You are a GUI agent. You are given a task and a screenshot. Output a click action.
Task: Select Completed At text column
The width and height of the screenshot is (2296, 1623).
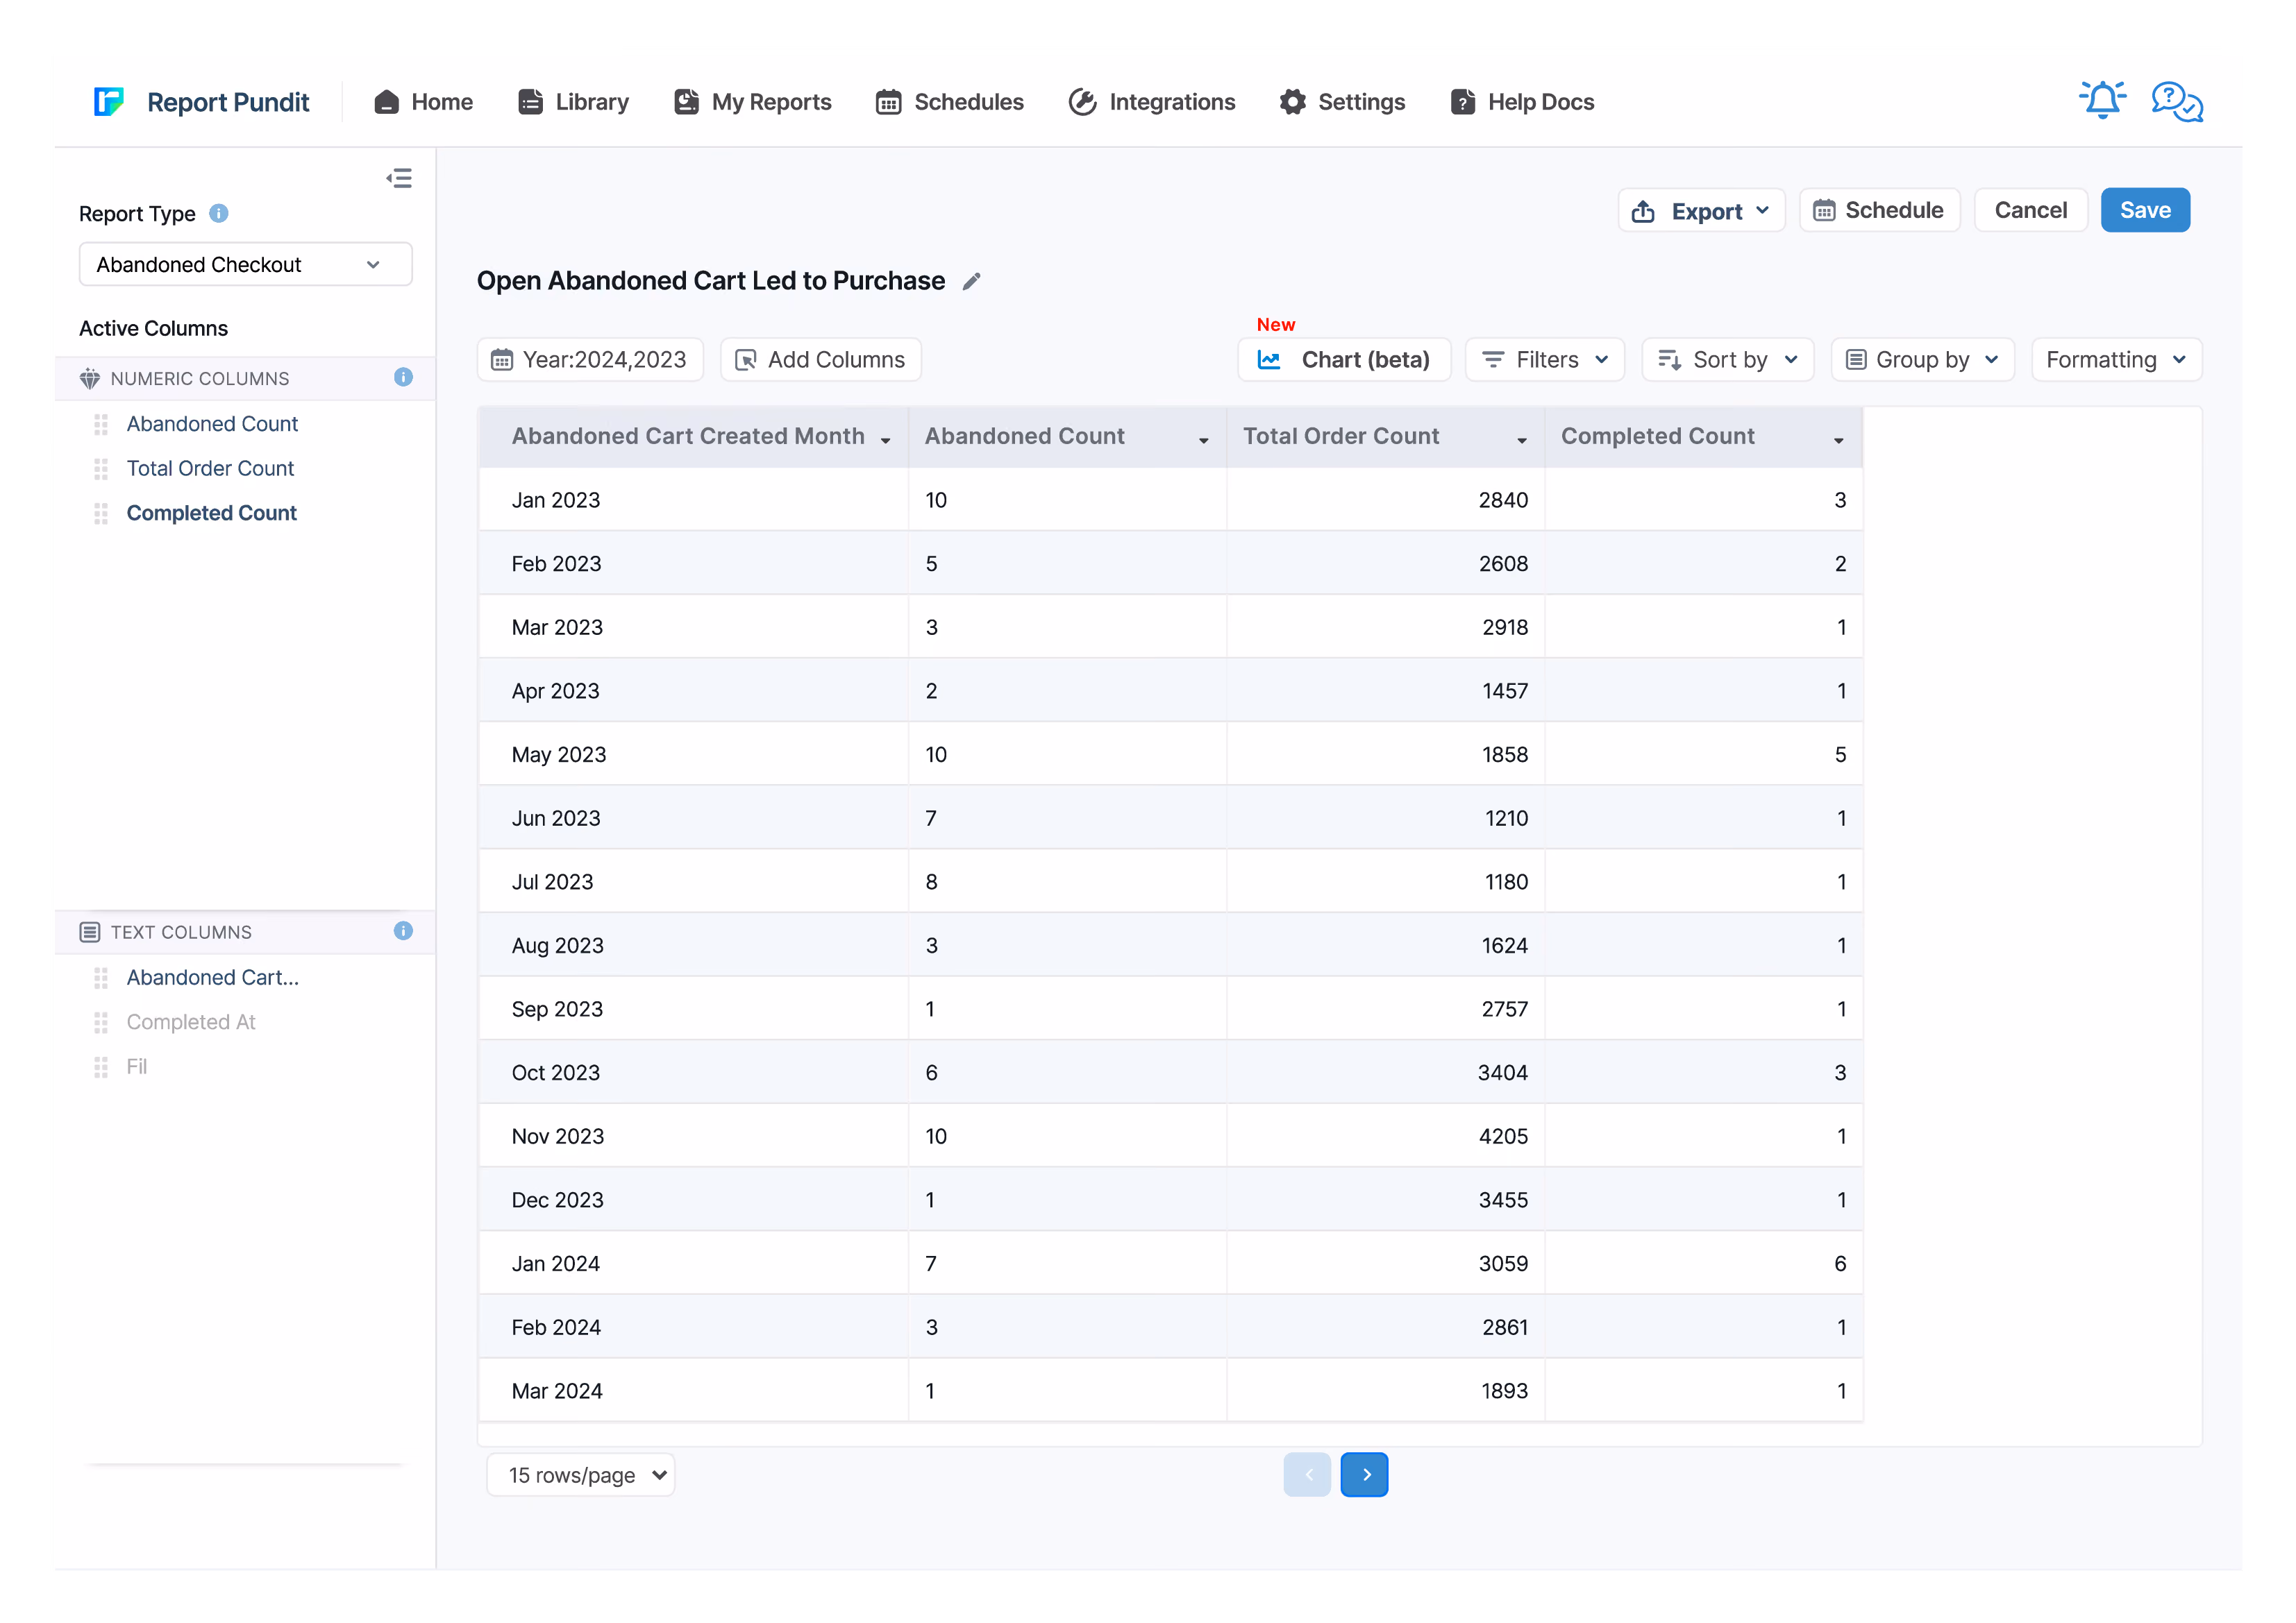point(191,1022)
